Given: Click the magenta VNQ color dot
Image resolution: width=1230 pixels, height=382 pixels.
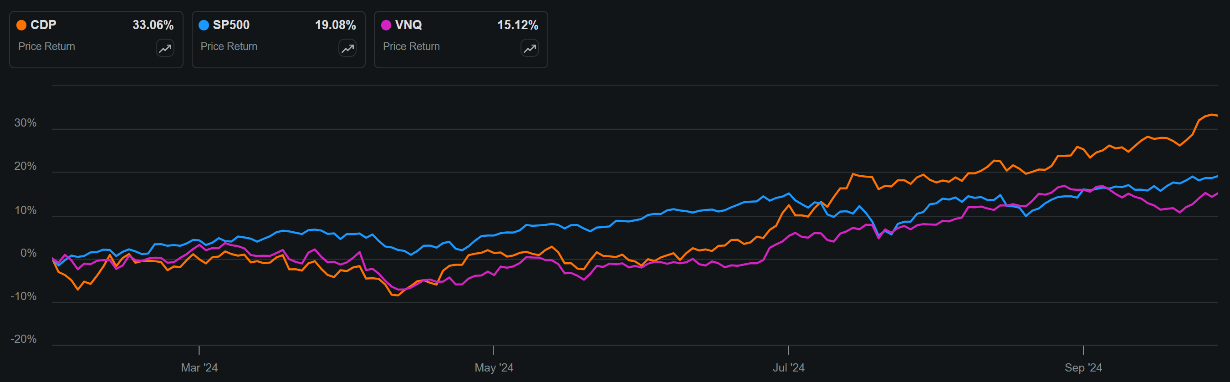Looking at the screenshot, I should 386,25.
